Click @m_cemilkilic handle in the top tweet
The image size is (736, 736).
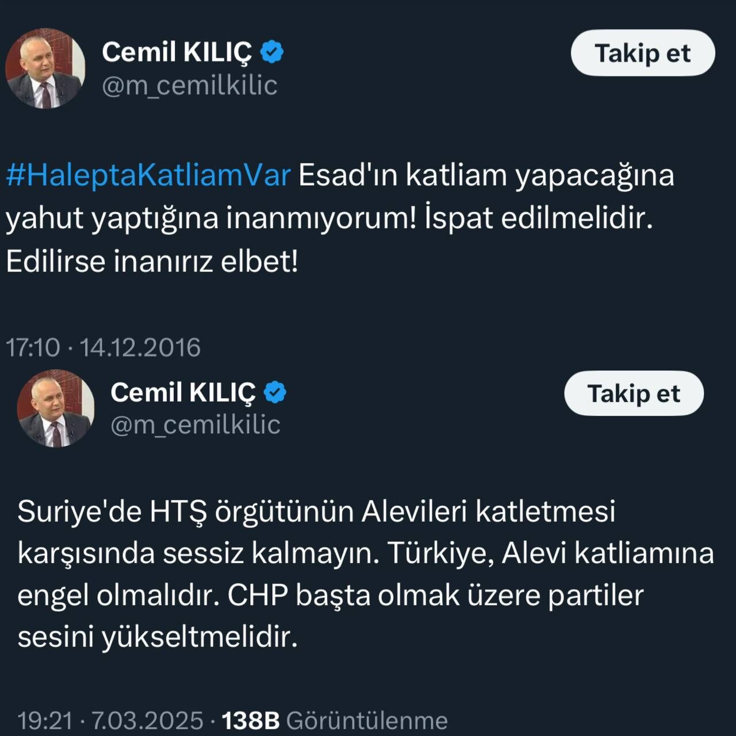(190, 85)
